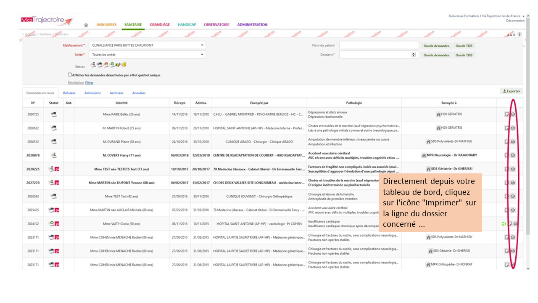Image resolution: width=538 pixels, height=303 pixels.
Task: Open note icon on M. DURAND Pierre row
Action: (507, 142)
